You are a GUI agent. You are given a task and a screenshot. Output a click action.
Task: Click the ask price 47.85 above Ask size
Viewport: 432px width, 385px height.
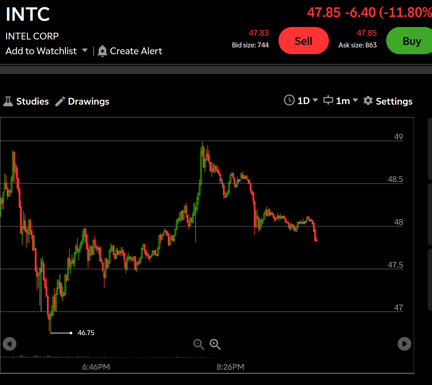click(x=367, y=33)
